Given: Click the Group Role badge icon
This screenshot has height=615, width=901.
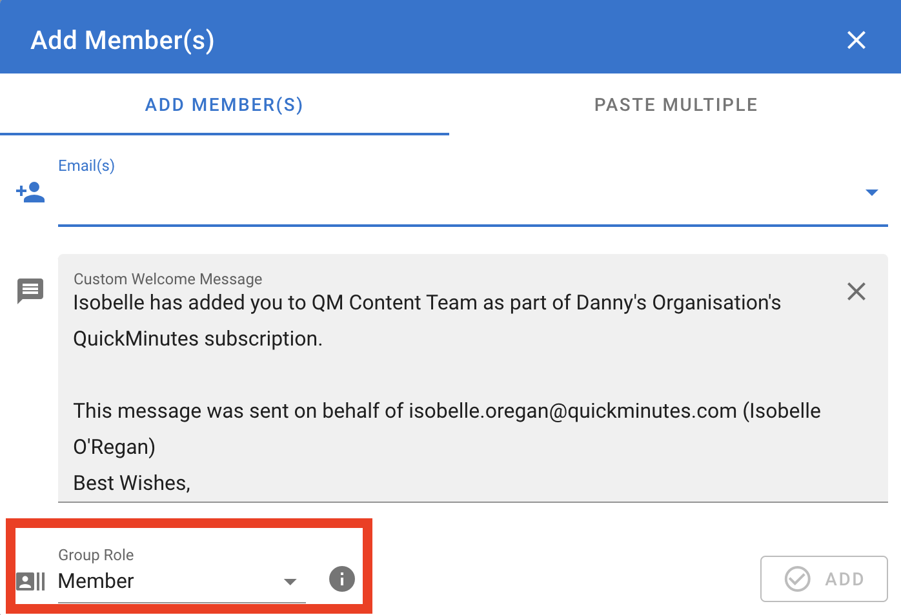Looking at the screenshot, I should pos(30,581).
